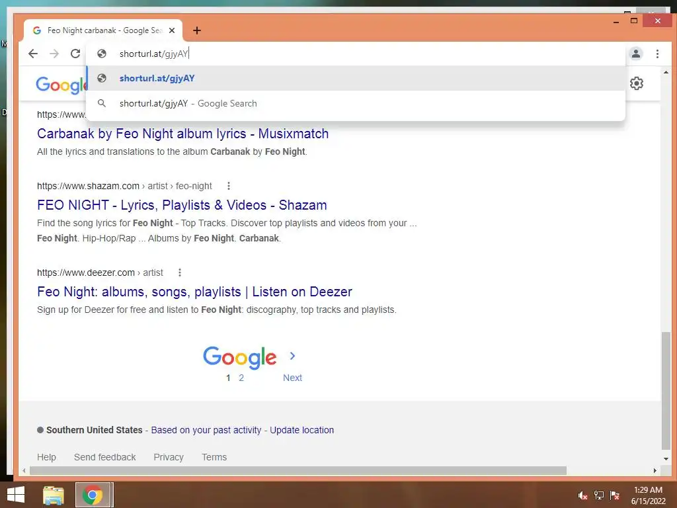Click the Google logo in page header
Viewport: 677px width, 508px height.
tap(61, 85)
